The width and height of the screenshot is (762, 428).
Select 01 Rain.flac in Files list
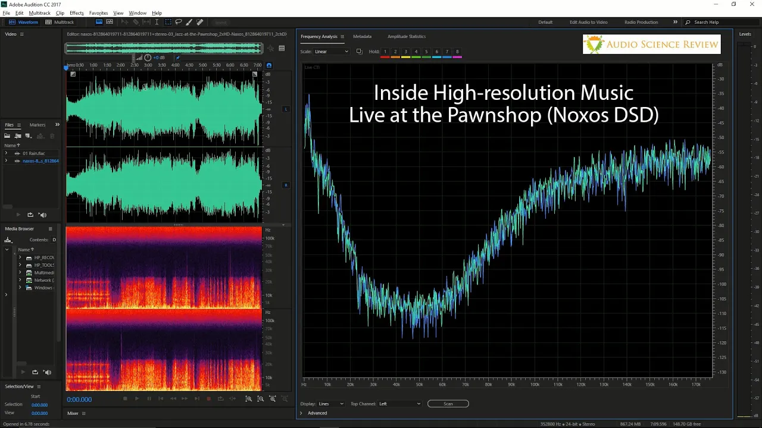[34, 153]
